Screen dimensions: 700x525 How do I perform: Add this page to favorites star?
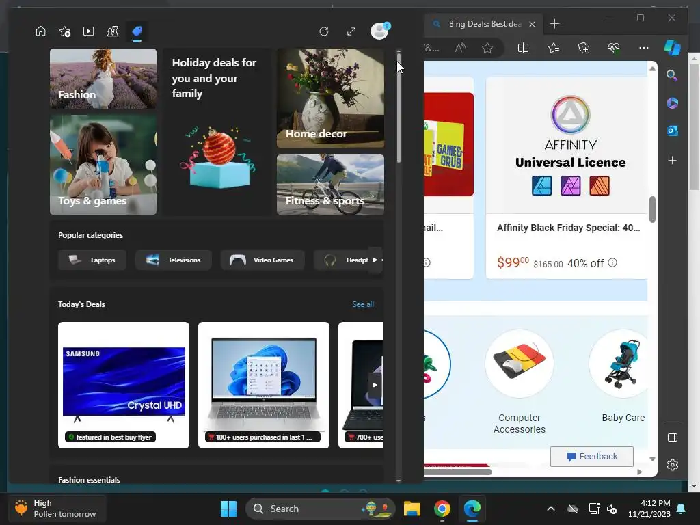[x=487, y=48]
